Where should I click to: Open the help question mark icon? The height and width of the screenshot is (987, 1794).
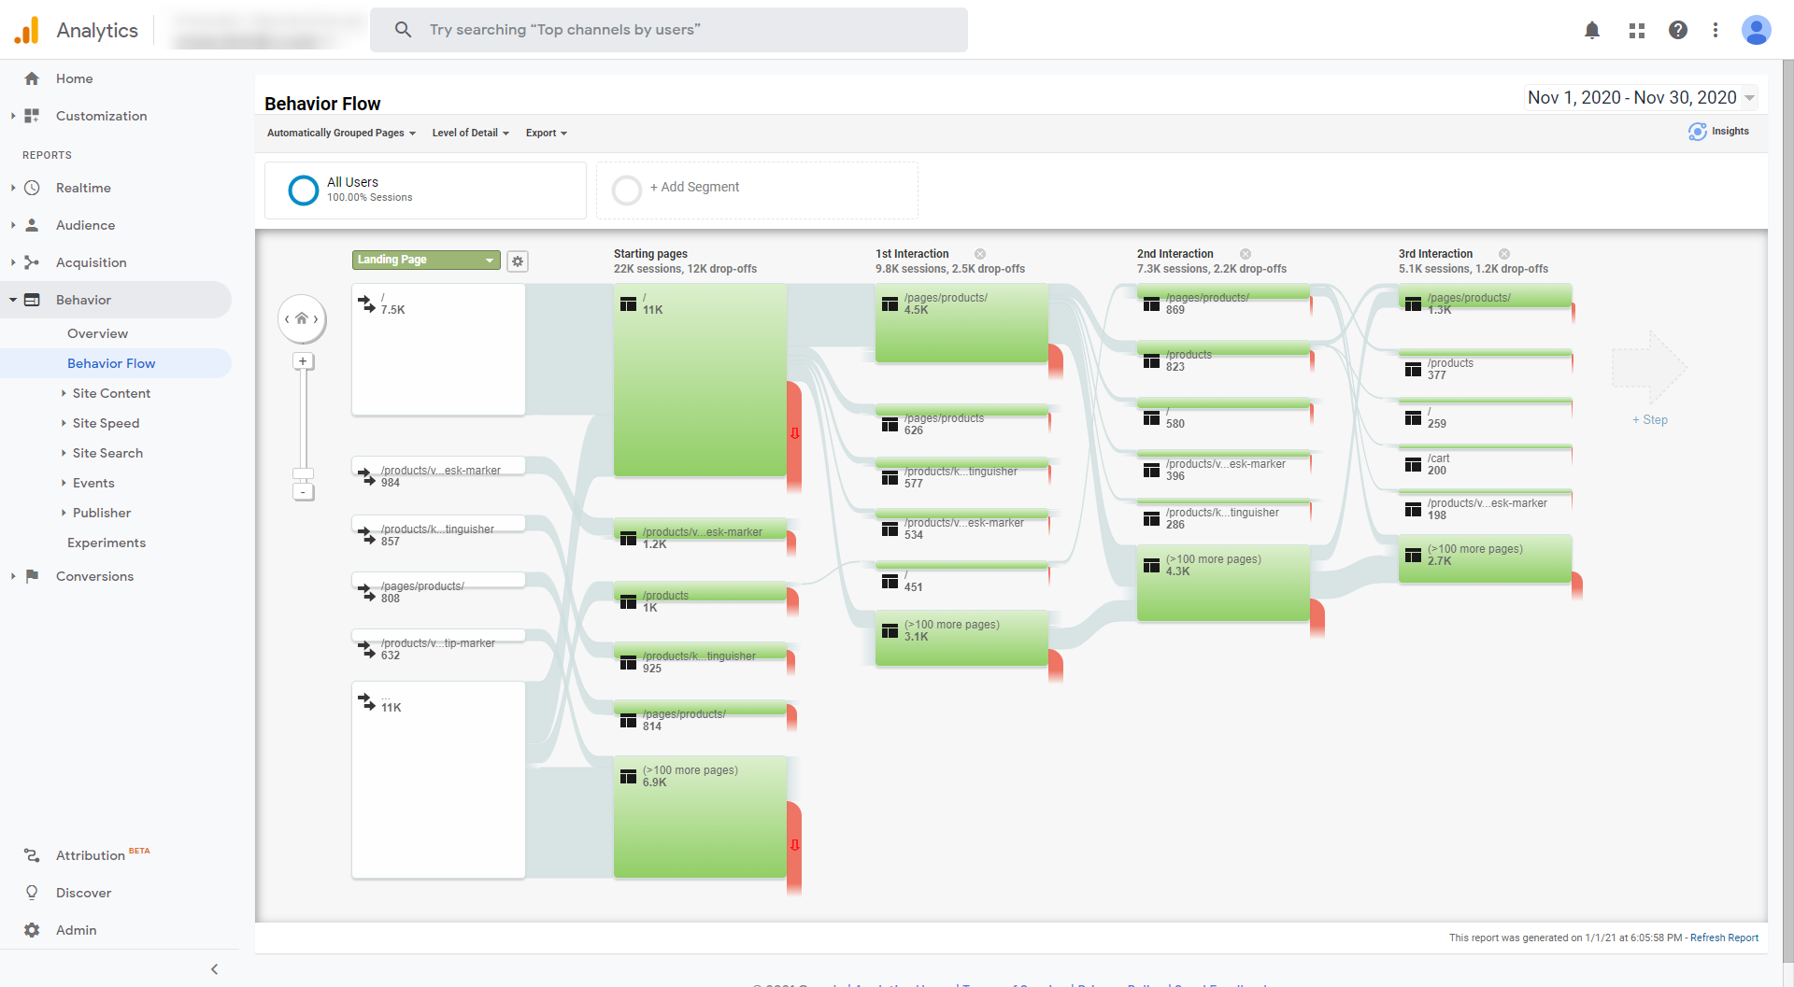pyautogui.click(x=1678, y=30)
